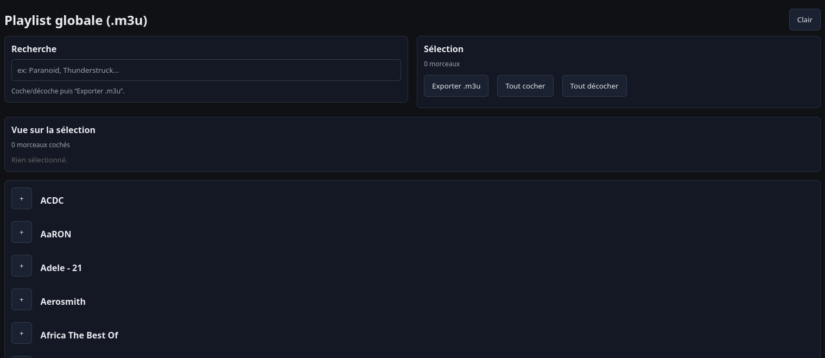Click the Vue sur la sélection heading
Screen dimensions: 825x358
coord(53,130)
